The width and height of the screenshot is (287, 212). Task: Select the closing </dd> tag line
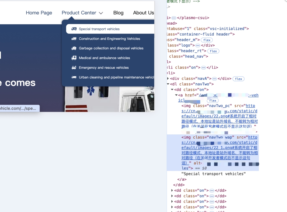tap(179, 185)
